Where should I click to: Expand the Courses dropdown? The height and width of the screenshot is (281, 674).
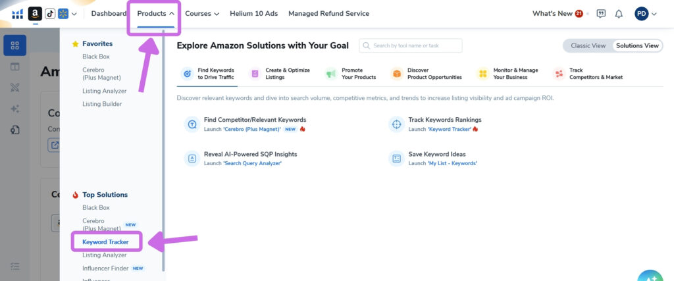tap(202, 14)
